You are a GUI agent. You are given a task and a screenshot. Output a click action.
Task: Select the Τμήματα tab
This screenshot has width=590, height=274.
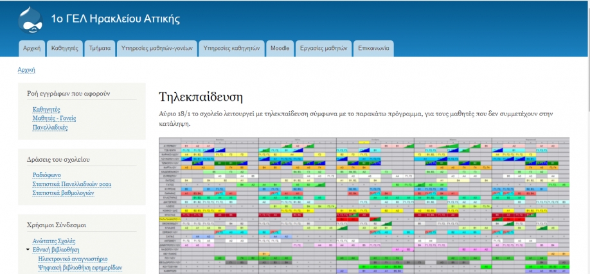click(100, 48)
